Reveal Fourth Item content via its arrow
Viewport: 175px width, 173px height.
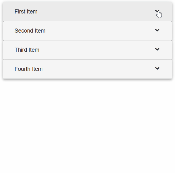[x=157, y=68]
